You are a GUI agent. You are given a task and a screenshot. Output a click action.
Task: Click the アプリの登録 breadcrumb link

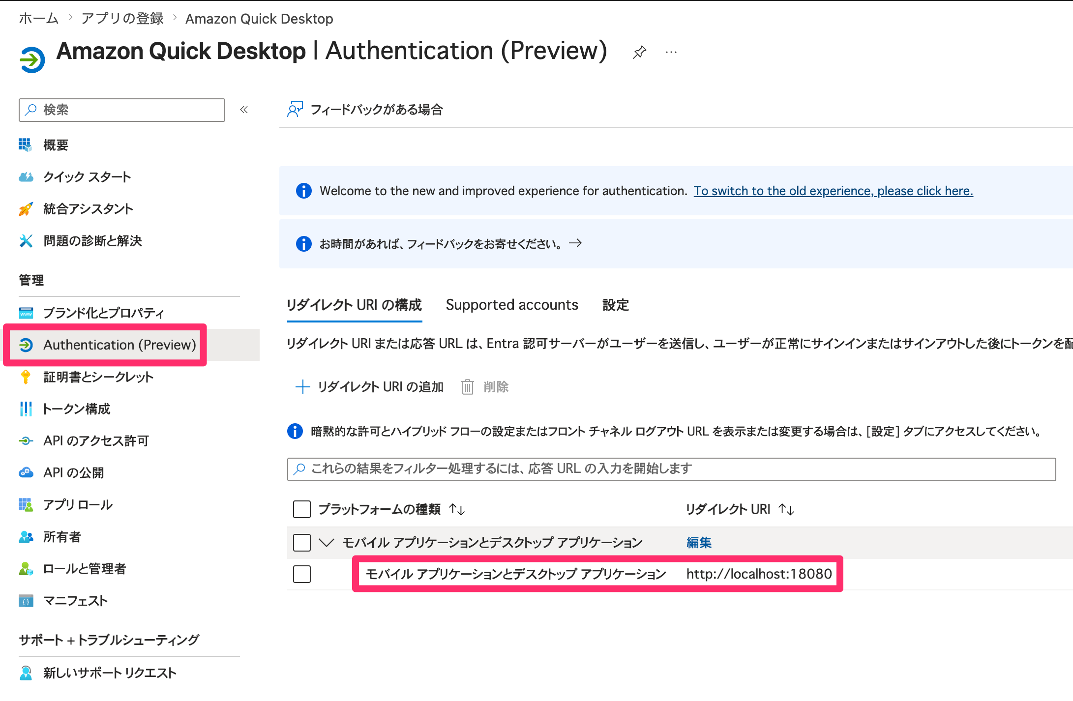coord(122,19)
